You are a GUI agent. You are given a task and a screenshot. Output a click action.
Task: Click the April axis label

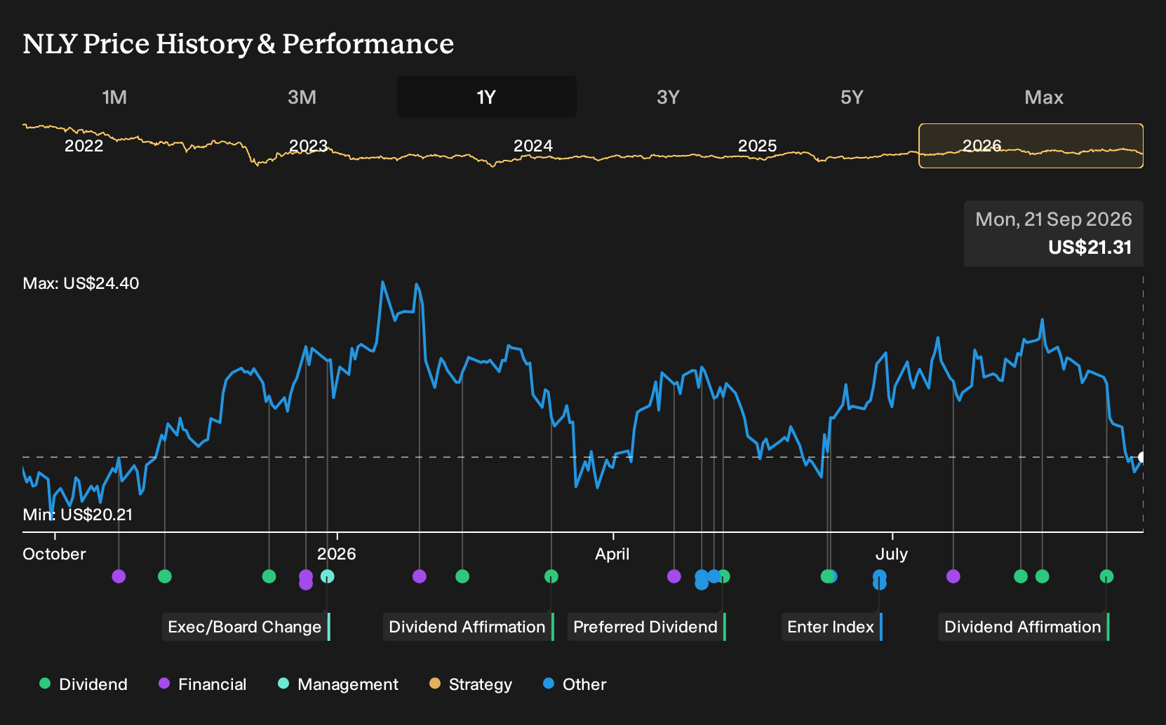point(612,554)
